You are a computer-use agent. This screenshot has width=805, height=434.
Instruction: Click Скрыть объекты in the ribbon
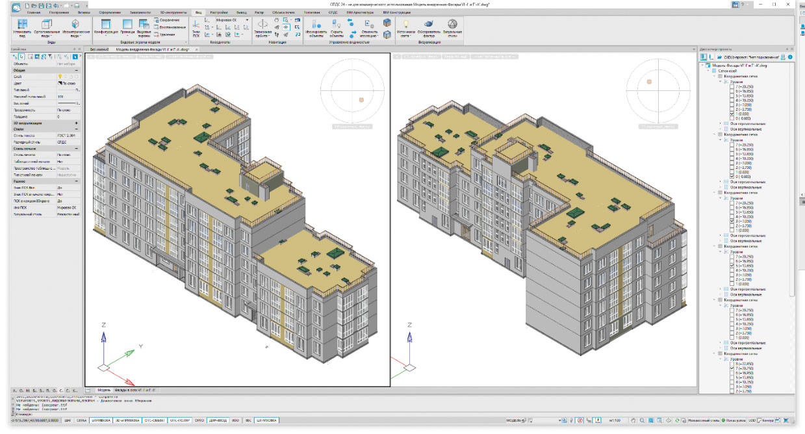(337, 27)
